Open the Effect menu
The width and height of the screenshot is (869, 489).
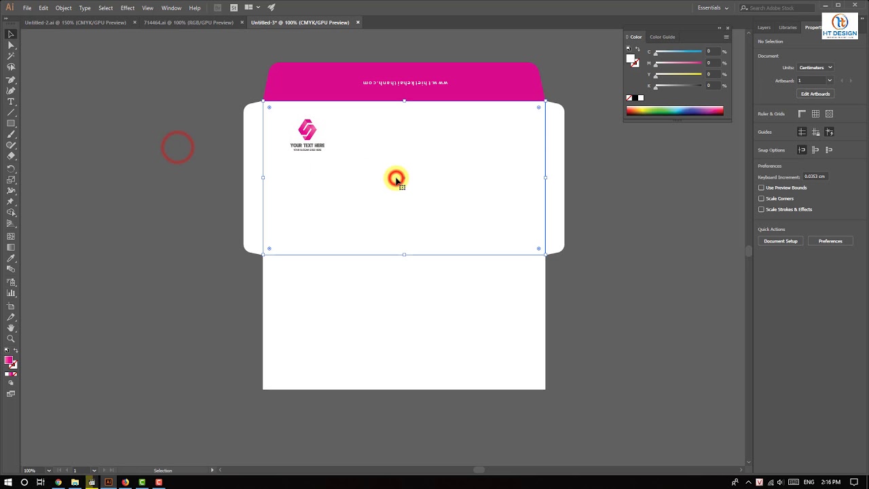[128, 8]
